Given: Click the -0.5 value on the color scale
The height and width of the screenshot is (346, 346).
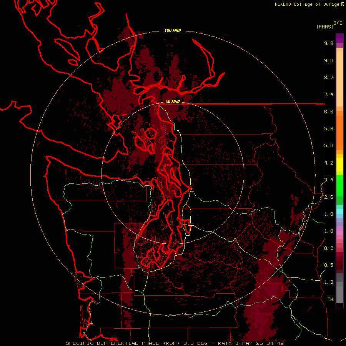Looking at the screenshot, I should point(327,265).
